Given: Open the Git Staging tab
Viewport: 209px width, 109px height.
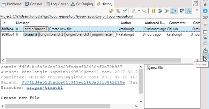Looking at the screenshot, I should pyautogui.click(x=82, y=4).
